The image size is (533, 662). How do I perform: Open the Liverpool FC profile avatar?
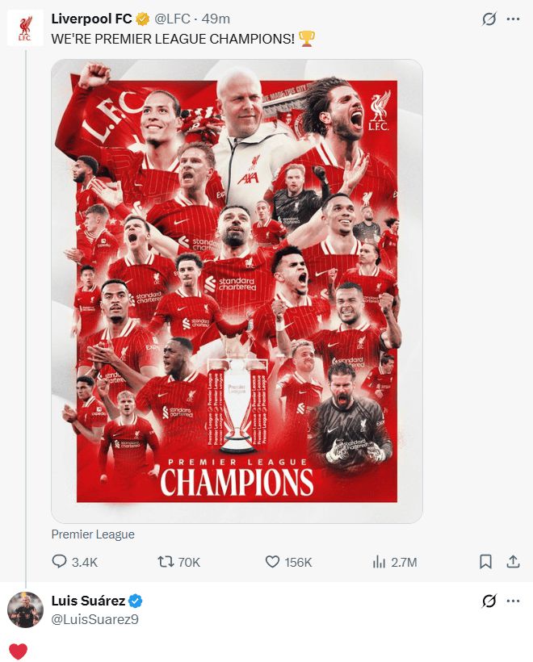point(25,30)
